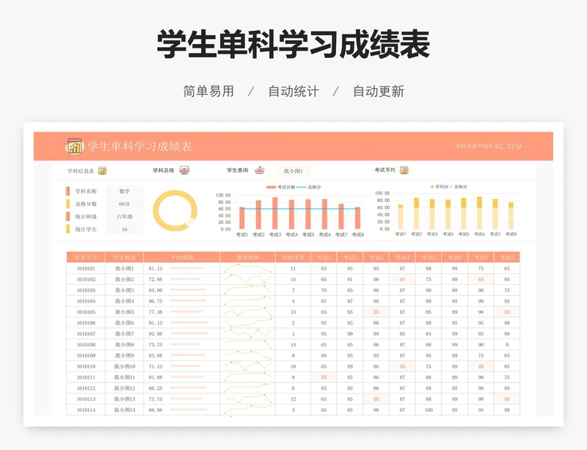
Task: Click average score 71.13 for 我小图10
Action: [156, 366]
